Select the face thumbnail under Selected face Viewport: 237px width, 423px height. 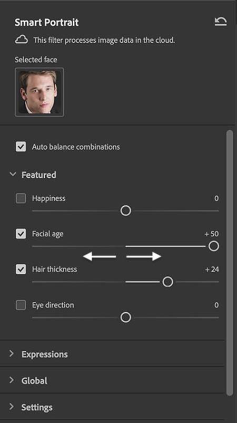point(39,92)
